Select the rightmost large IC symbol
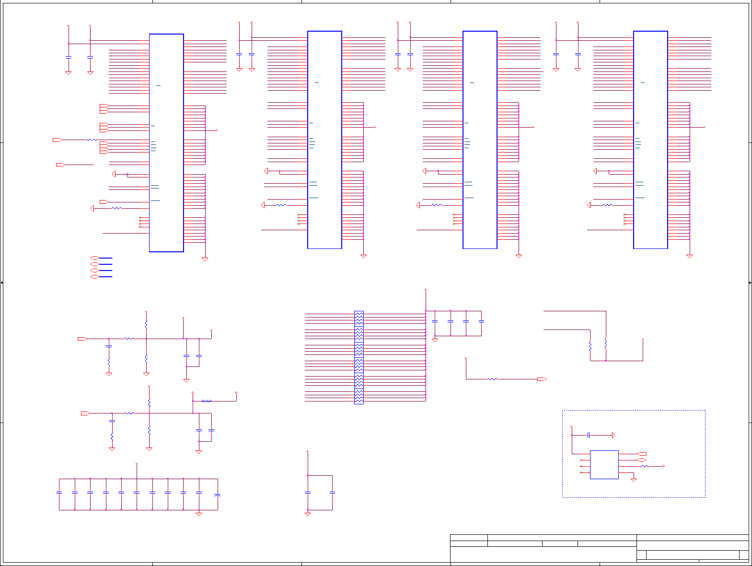The image size is (752, 566). 650,140
